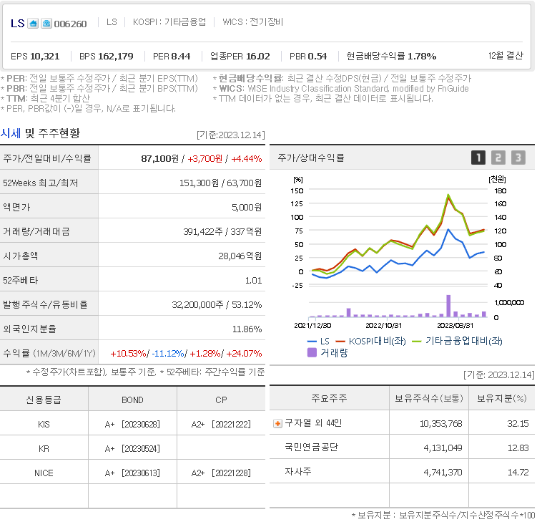Viewport: 542px width, 522px height.
Task: Click NICE BOND rating A+ [20230613]
Action: coord(132,473)
